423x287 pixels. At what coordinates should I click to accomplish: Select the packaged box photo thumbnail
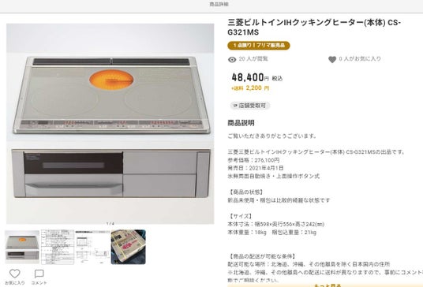[129, 247]
